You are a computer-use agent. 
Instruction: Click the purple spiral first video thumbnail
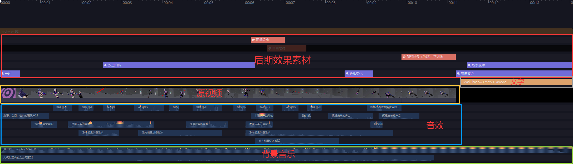click(x=8, y=93)
